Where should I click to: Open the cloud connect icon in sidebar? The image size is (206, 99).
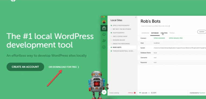point(104,35)
